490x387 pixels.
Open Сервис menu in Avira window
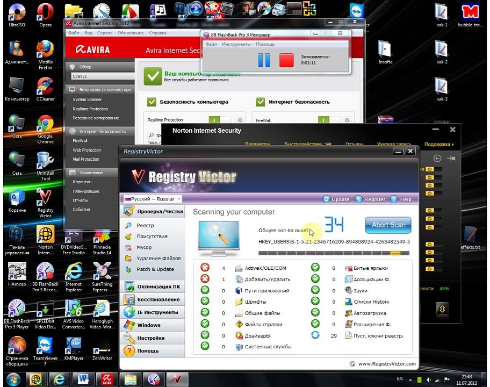pos(105,33)
